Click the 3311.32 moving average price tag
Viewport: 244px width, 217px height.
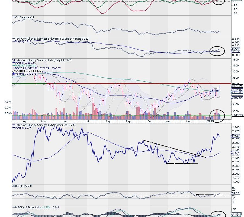tap(237, 90)
